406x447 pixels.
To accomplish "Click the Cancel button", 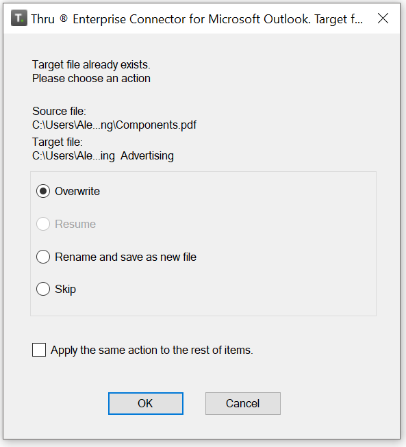I will pyautogui.click(x=243, y=403).
